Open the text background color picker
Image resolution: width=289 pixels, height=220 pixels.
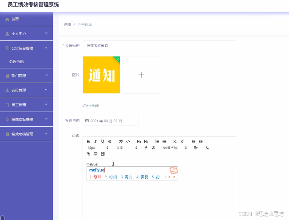coord(153,148)
